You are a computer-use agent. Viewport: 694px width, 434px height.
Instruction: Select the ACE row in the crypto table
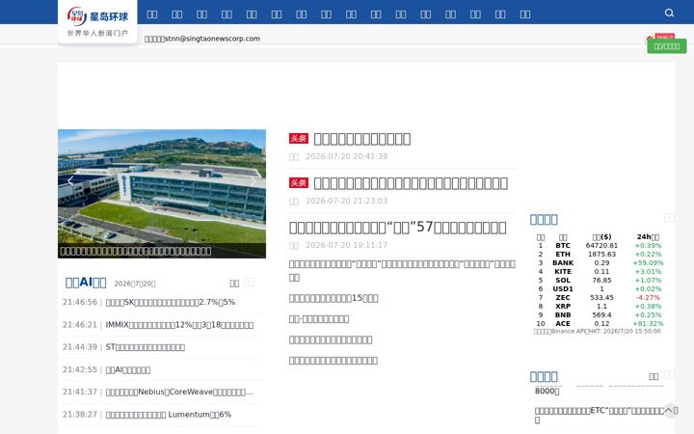point(600,324)
